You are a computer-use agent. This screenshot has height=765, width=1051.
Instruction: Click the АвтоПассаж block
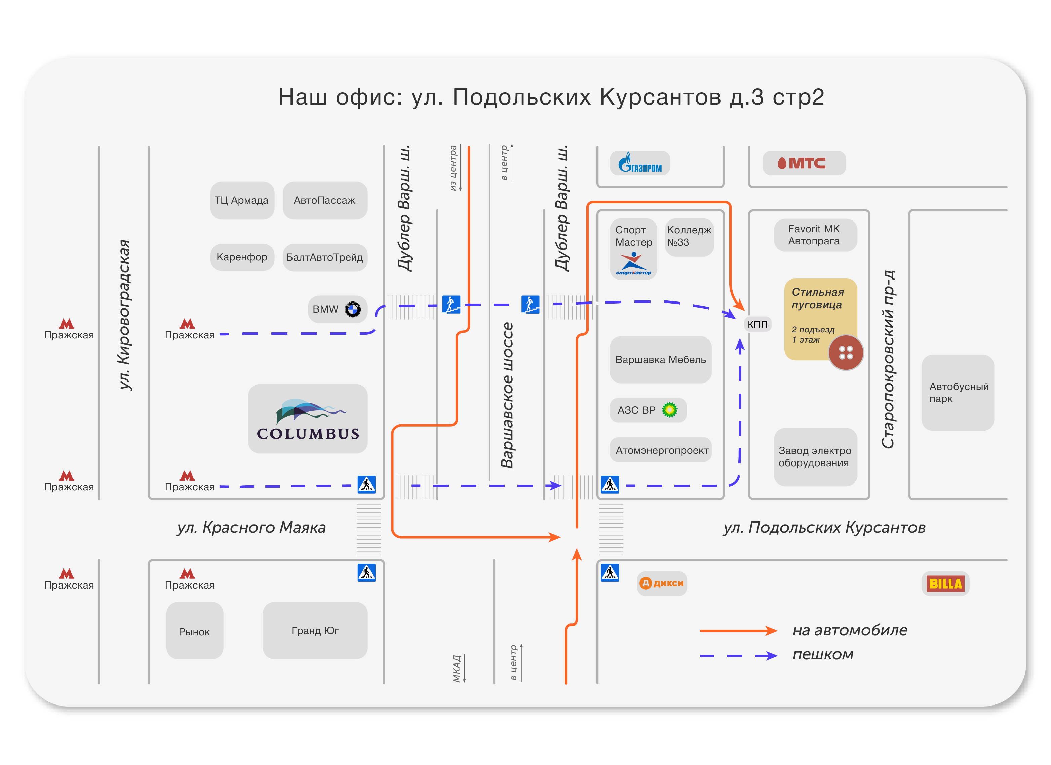tap(325, 200)
